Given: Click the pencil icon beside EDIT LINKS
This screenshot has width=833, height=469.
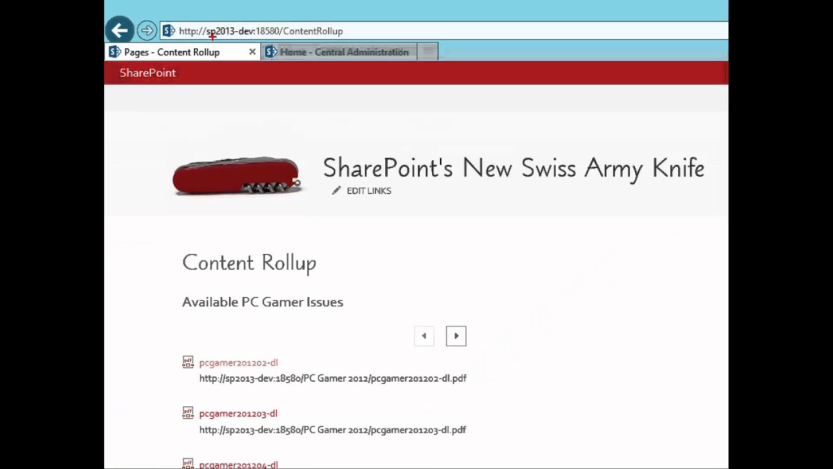Looking at the screenshot, I should click(x=336, y=191).
